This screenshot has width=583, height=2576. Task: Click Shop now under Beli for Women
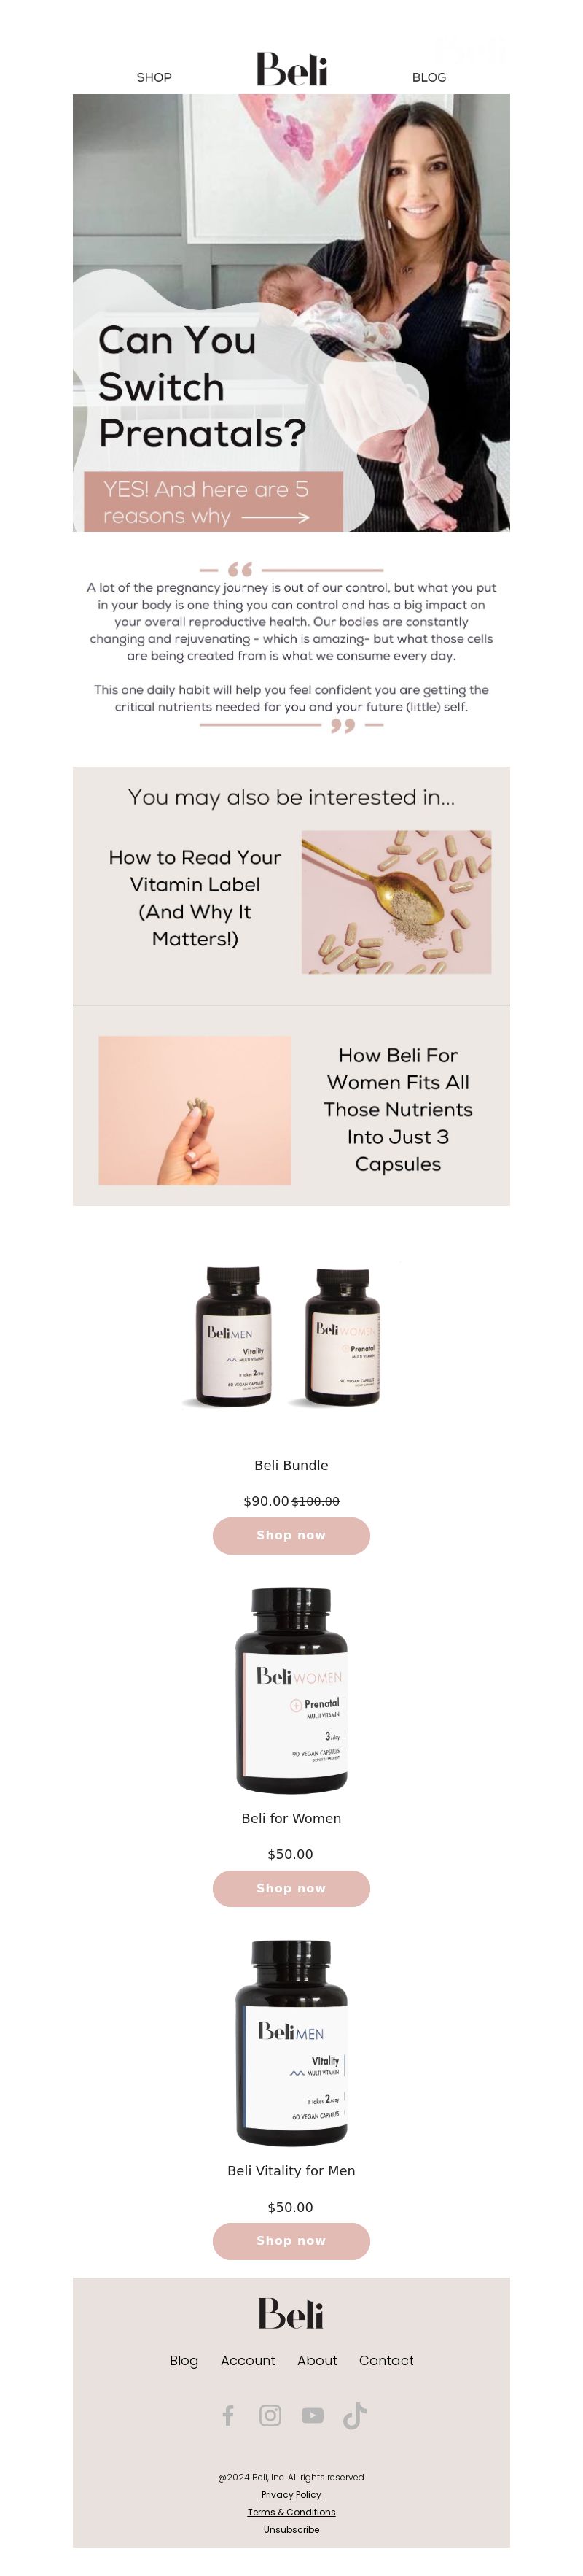(x=291, y=1888)
